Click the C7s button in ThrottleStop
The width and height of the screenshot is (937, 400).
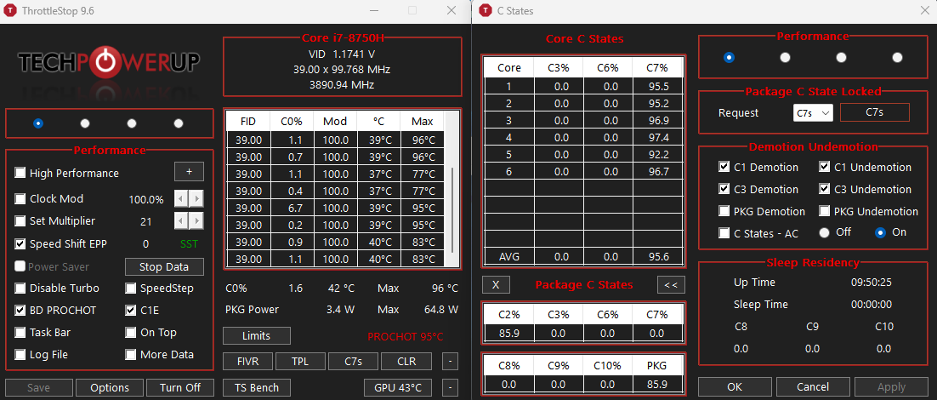click(x=353, y=361)
